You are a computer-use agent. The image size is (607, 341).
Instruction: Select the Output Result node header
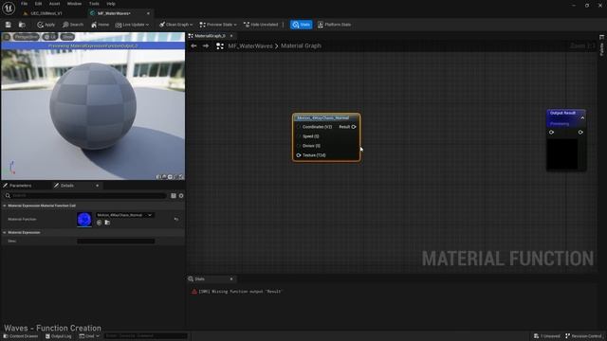point(562,114)
